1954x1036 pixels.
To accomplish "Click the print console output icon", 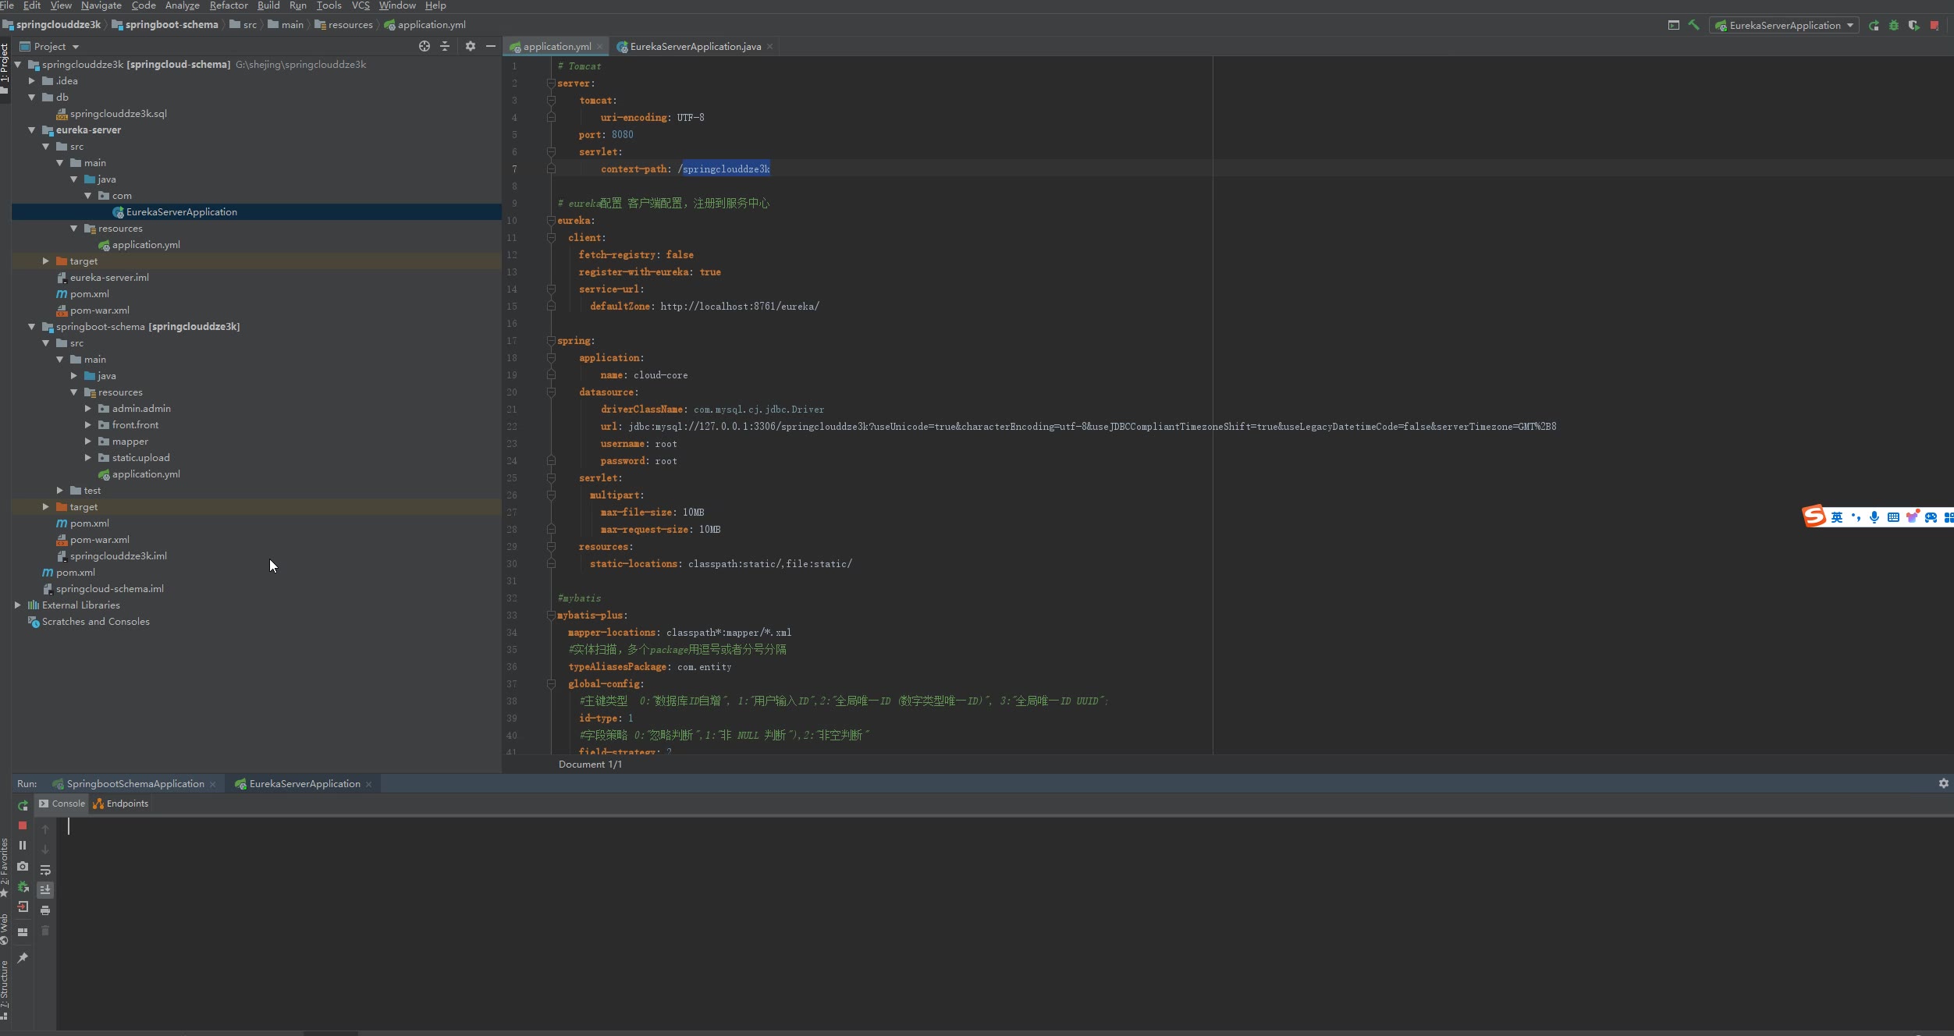I will tap(45, 910).
